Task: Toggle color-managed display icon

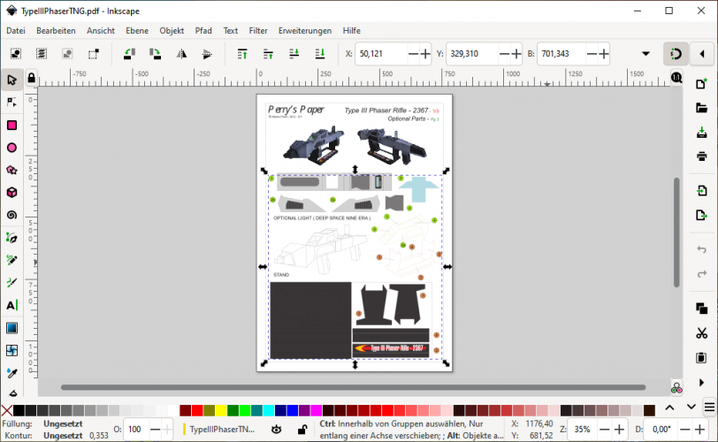Action: coord(676,388)
